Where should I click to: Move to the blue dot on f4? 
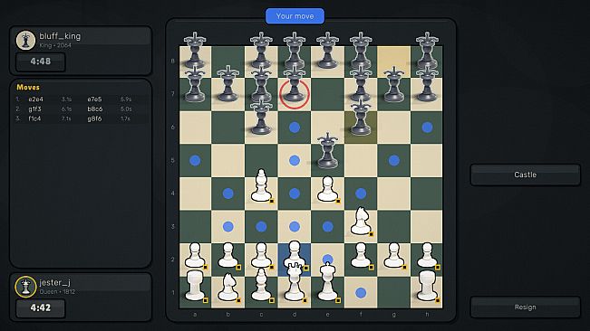361,194
